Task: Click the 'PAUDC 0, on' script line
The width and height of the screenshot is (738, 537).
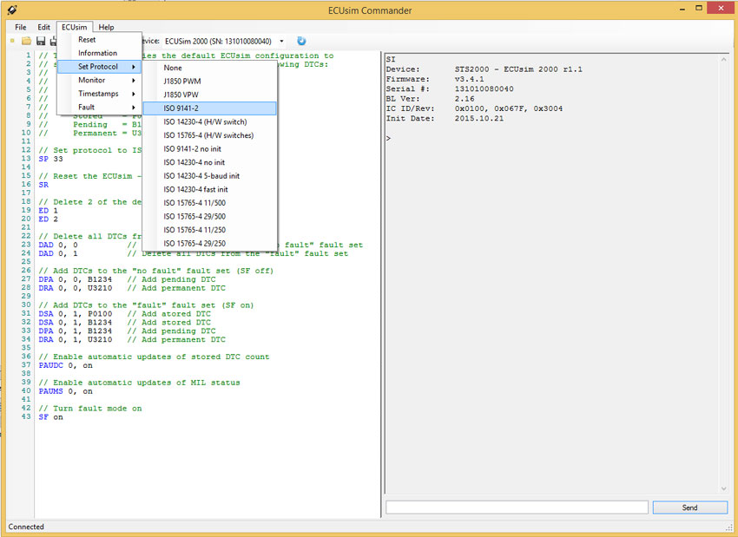Action: coord(65,365)
